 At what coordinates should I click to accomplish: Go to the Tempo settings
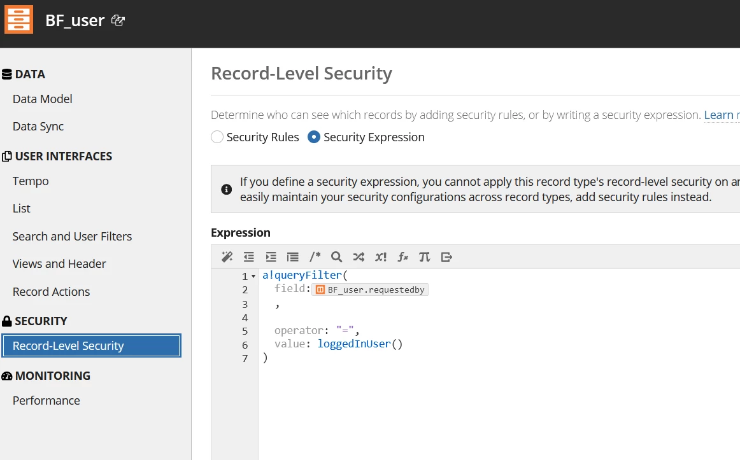tap(31, 181)
